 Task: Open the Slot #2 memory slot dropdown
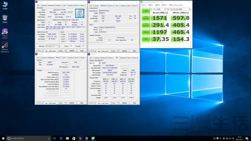95,63
